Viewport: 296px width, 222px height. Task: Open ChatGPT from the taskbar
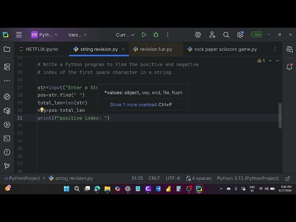(x=128, y=189)
